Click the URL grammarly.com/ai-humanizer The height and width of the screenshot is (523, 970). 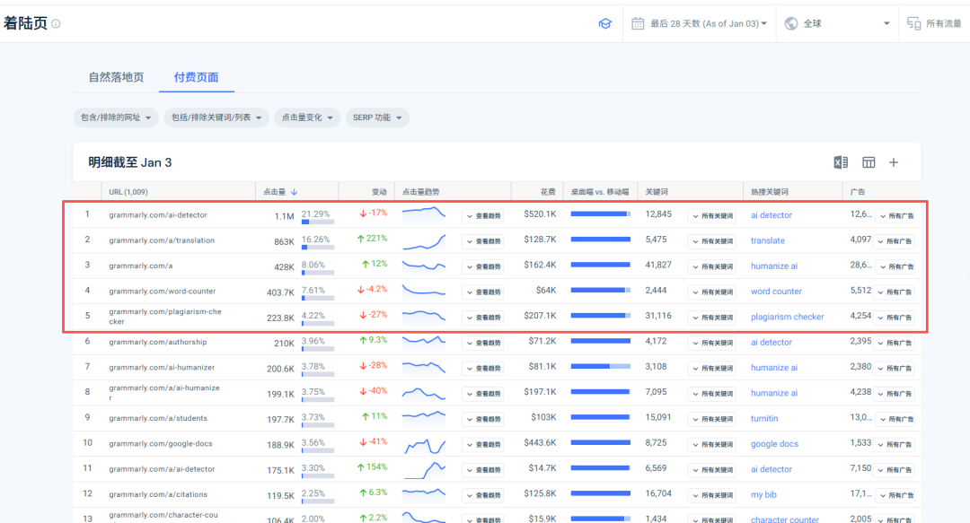(x=162, y=367)
